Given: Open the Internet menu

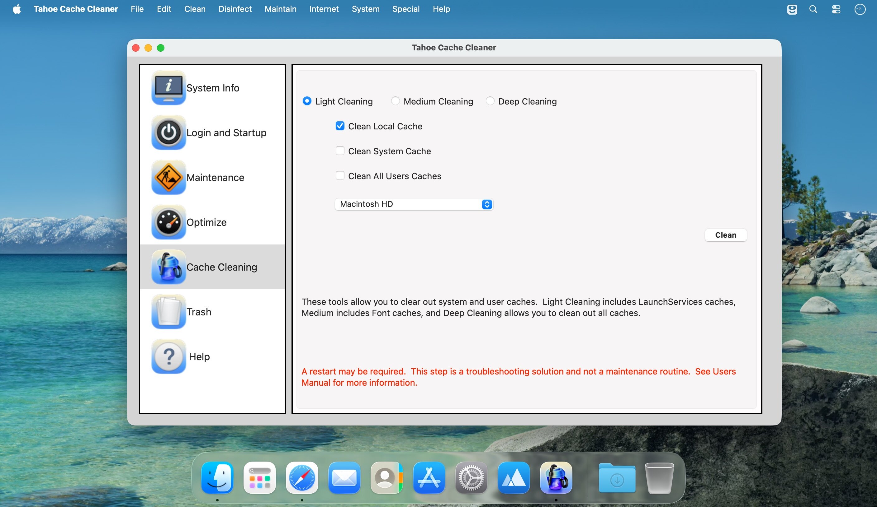Looking at the screenshot, I should 324,9.
